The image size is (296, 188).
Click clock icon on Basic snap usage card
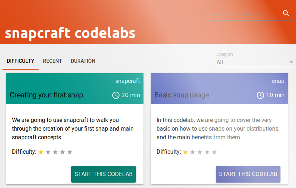point(260,95)
